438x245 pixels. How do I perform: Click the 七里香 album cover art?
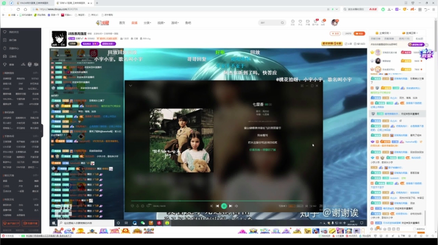[181, 141]
